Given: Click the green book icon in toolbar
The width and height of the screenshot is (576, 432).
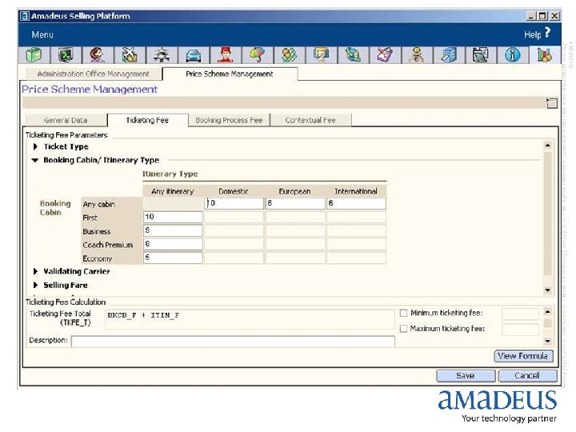Looking at the screenshot, I should tap(34, 55).
